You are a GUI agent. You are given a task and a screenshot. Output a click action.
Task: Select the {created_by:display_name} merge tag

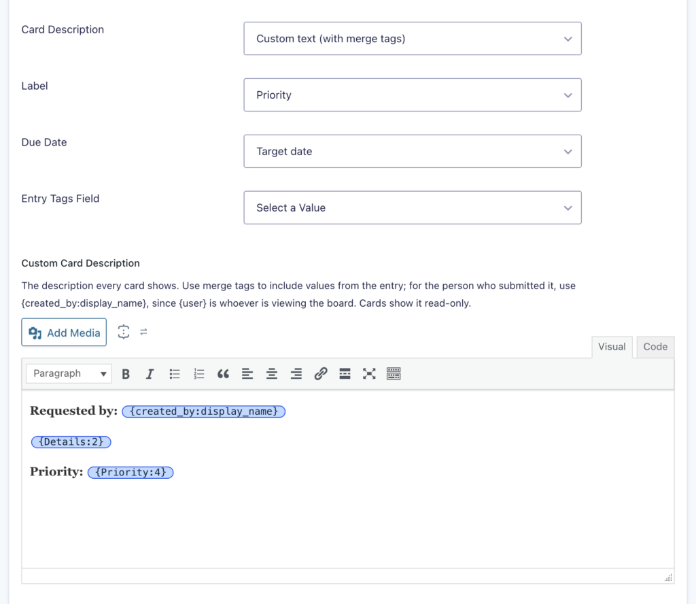pyautogui.click(x=204, y=412)
